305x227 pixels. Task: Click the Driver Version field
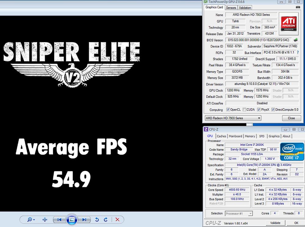click(x=262, y=84)
